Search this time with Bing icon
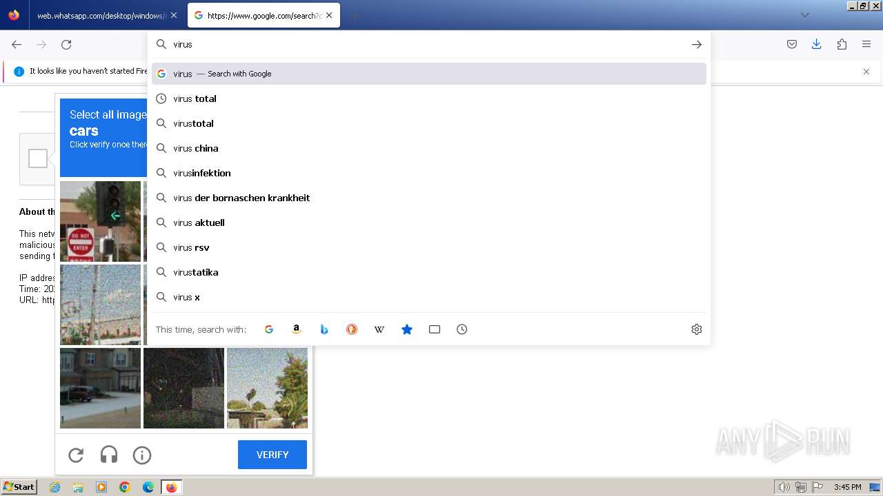Image resolution: width=883 pixels, height=496 pixels. coord(324,329)
